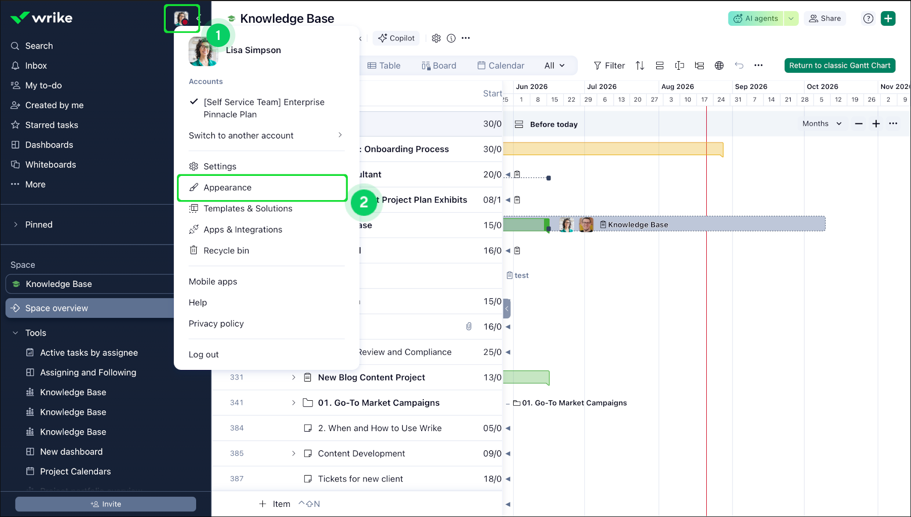Screen dimensions: 911x517
Task: Click the green plus create button
Action: (888, 19)
